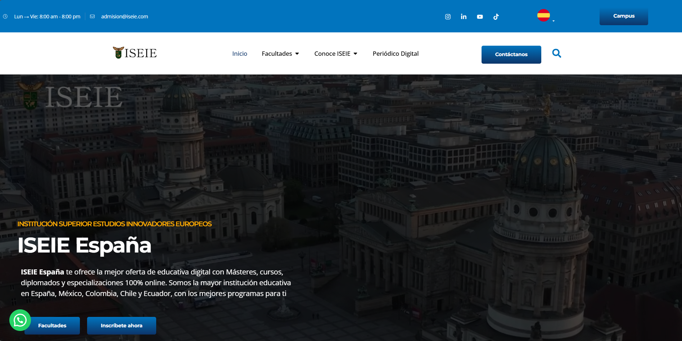Go to Inicio menu item
Screen dimensions: 682x341
(240, 54)
